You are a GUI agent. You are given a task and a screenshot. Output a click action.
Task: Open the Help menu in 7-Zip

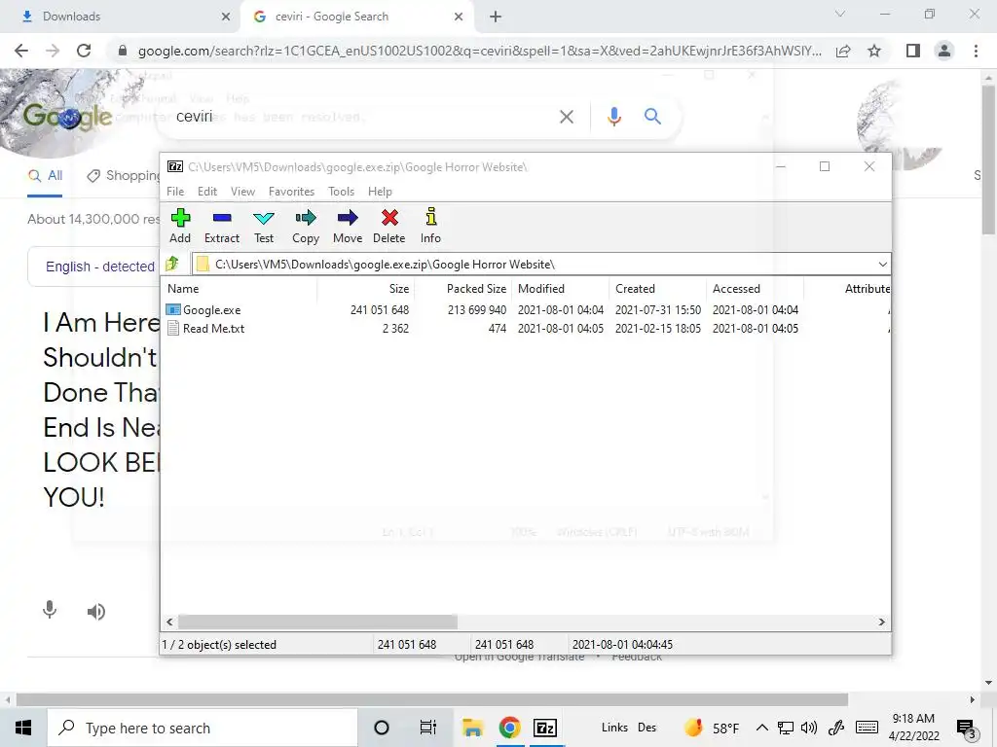pos(380,192)
